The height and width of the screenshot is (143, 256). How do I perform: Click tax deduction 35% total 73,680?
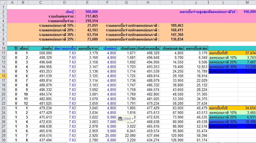pyautogui.click(x=92, y=39)
